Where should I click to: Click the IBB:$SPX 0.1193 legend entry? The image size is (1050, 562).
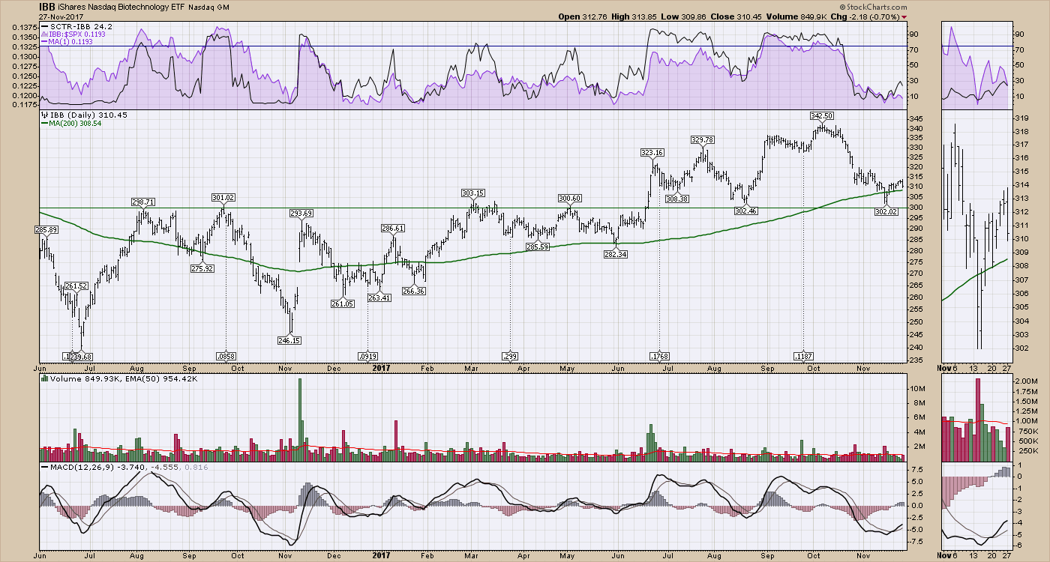(x=79, y=34)
